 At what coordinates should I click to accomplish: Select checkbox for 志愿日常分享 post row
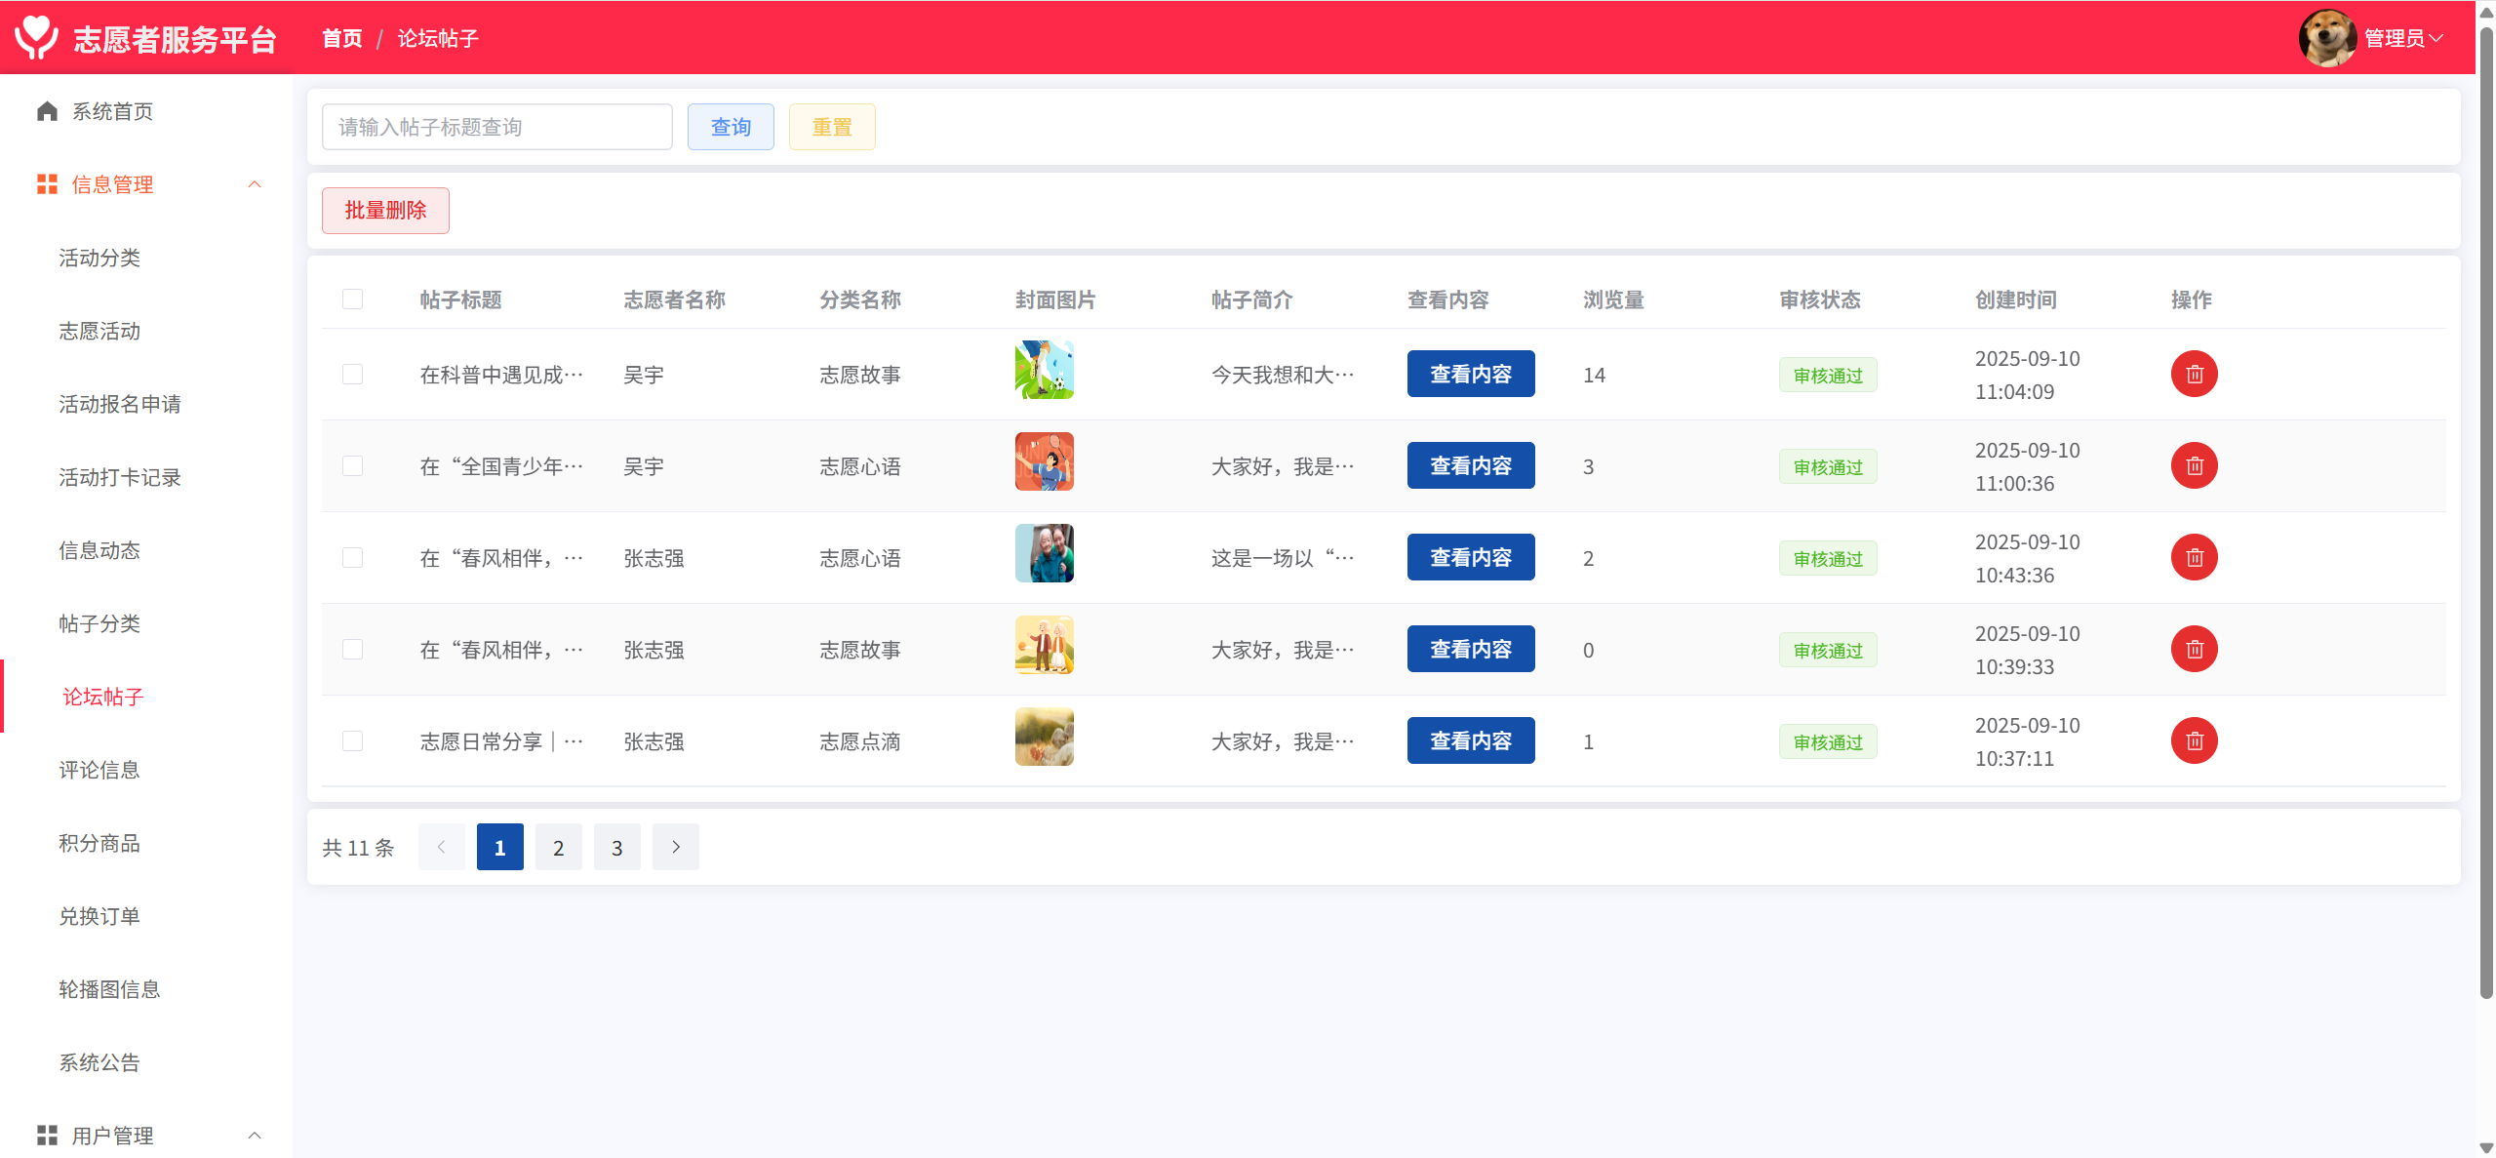pos(353,741)
